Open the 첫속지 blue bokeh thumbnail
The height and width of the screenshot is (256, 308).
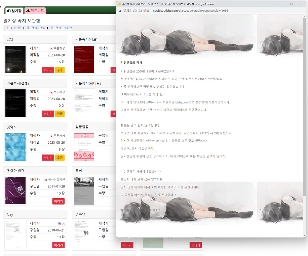(x=15, y=147)
